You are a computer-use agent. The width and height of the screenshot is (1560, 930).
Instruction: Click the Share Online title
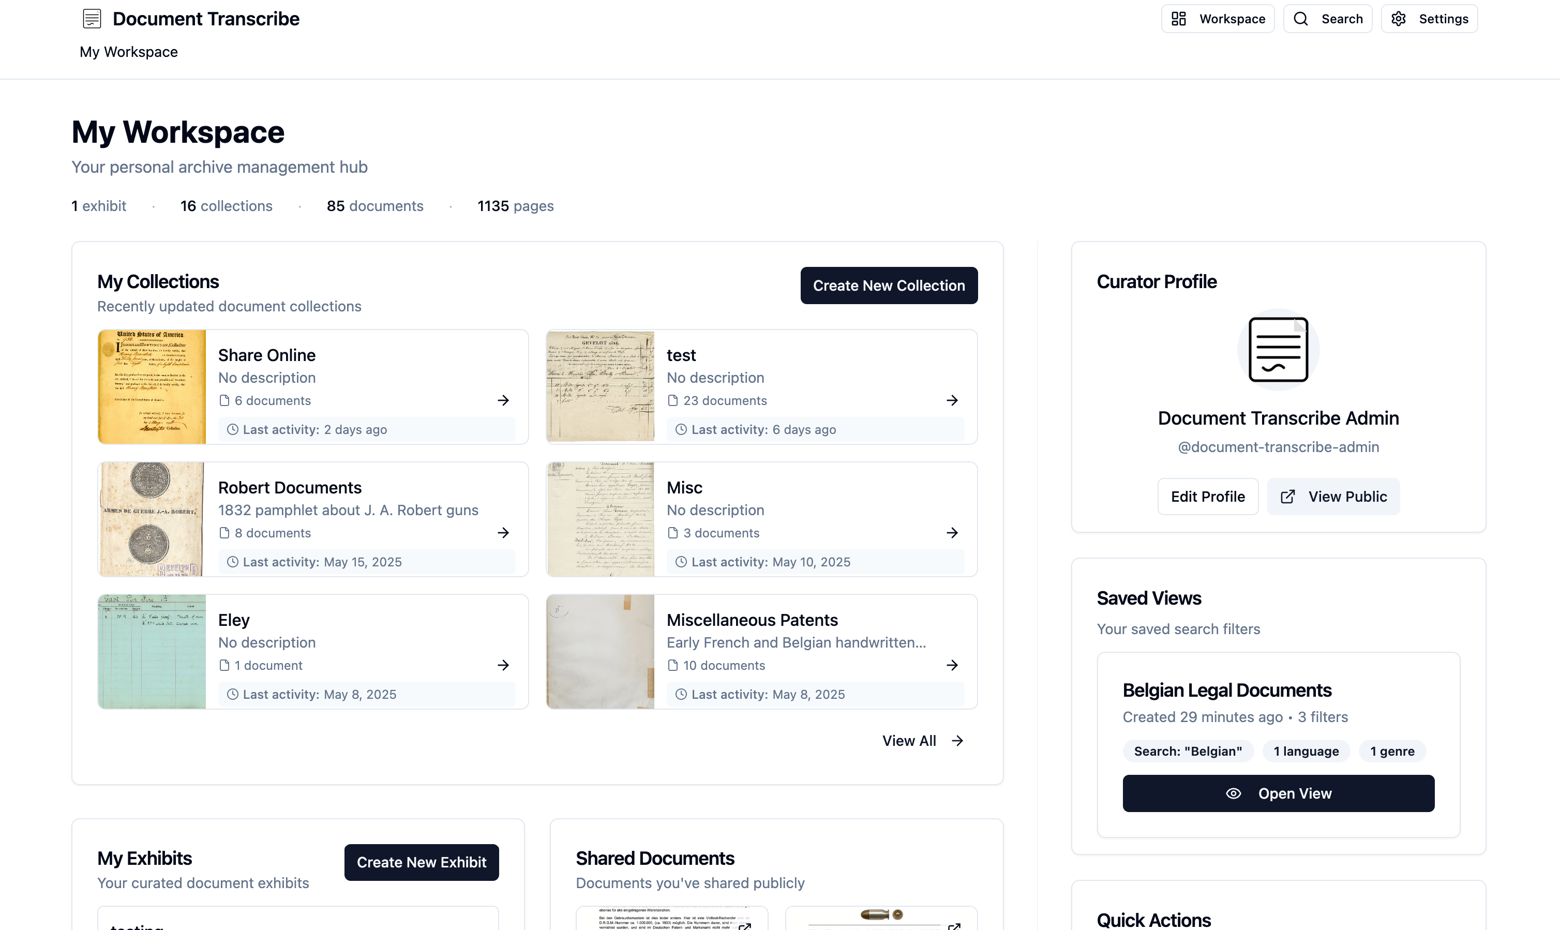[x=266, y=355]
